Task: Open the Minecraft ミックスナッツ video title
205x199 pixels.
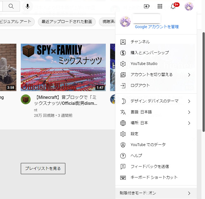Action: coord(65,100)
